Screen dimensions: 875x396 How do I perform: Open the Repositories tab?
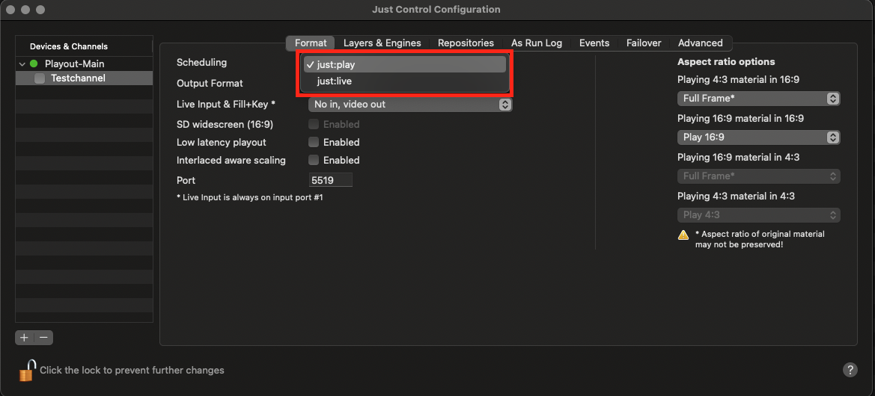tap(466, 43)
